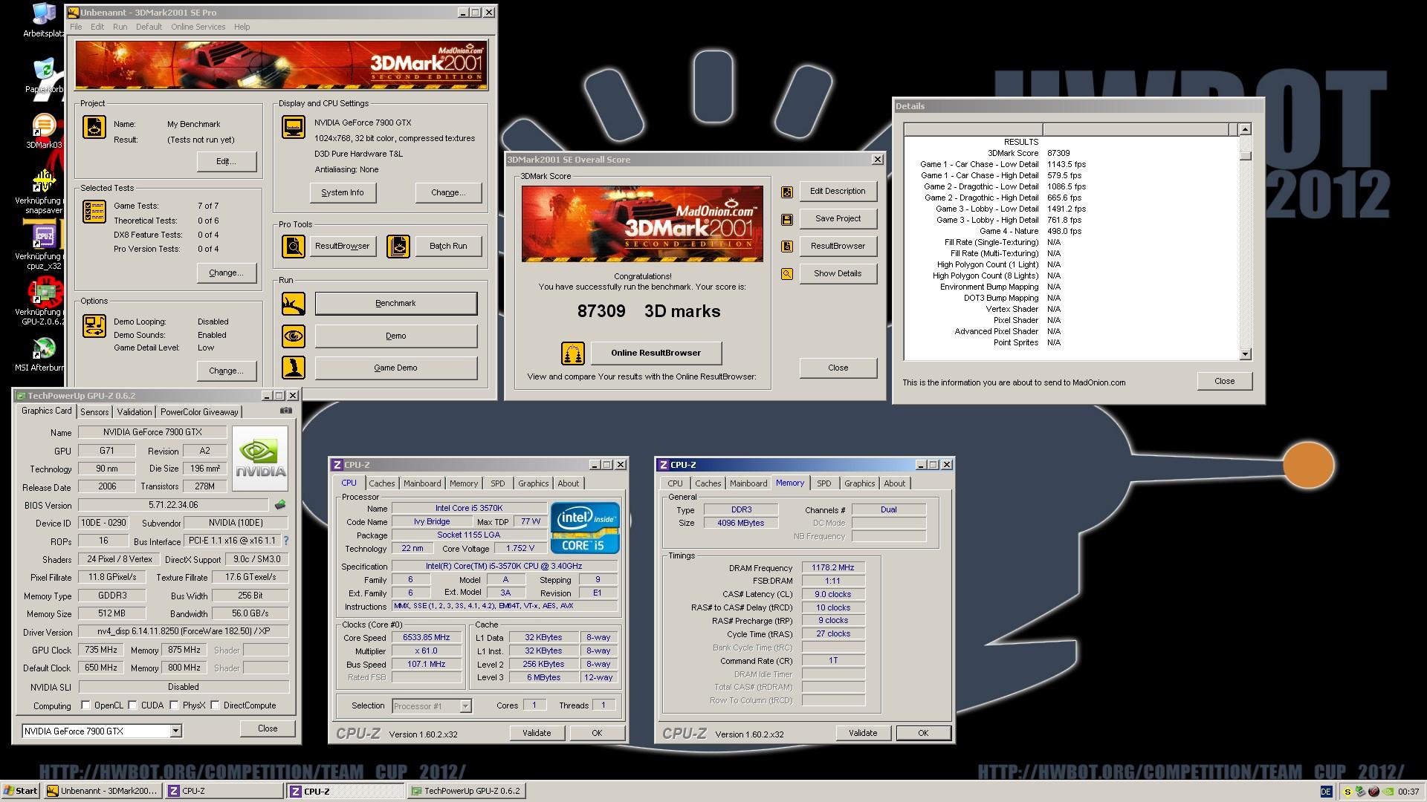Click the Details list scroll up arrow
This screenshot has width=1427, height=802.
pyautogui.click(x=1246, y=129)
